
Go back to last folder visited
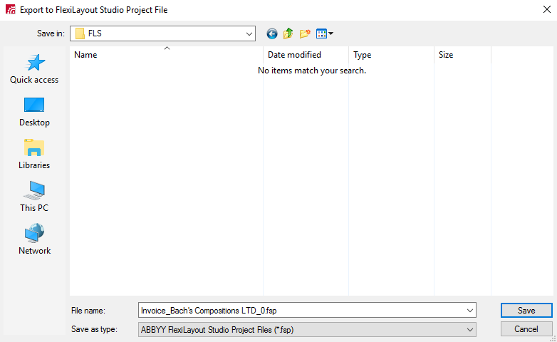[272, 33]
